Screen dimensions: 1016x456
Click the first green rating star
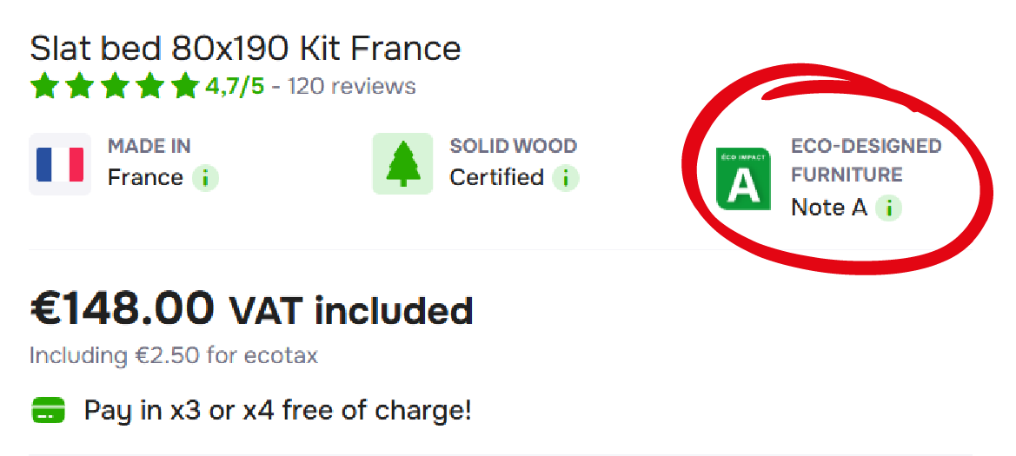[43, 87]
